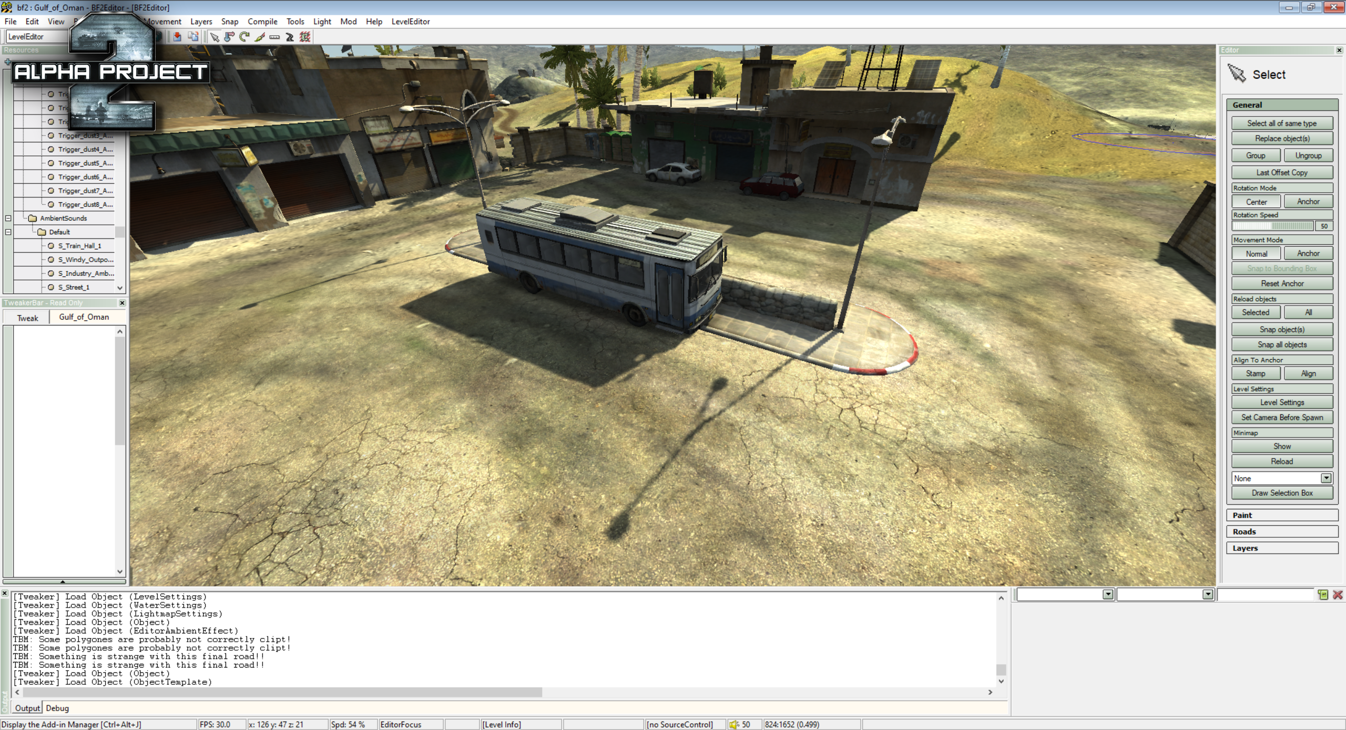Click Set Camera Before Spawn button
The image size is (1346, 730).
[x=1282, y=418]
